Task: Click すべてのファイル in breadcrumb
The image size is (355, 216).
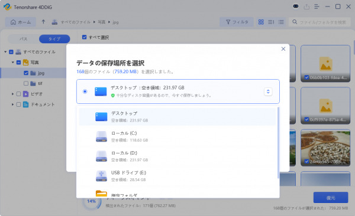Action: tap(76, 22)
